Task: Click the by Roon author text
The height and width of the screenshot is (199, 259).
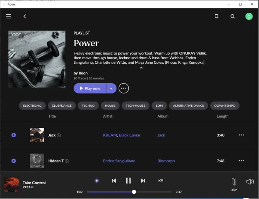Action: point(80,73)
